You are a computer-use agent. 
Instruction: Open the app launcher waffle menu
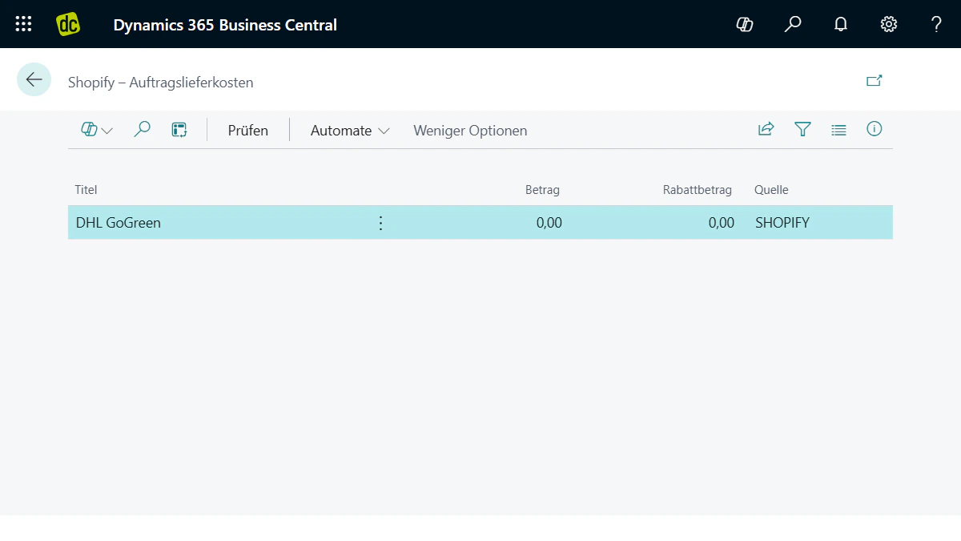click(x=24, y=24)
